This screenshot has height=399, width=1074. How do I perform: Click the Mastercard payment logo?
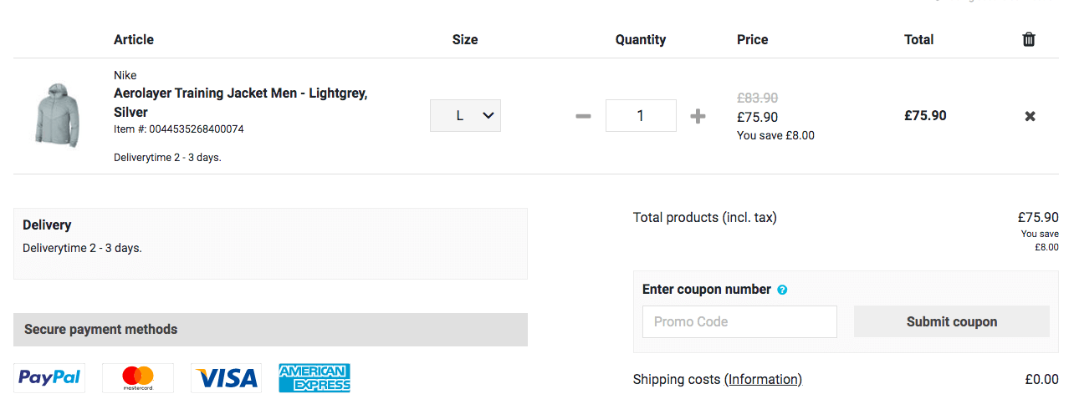[x=138, y=377]
